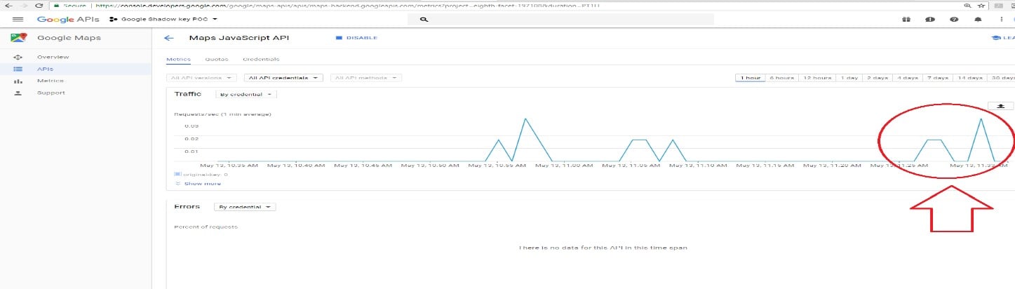1015x289 pixels.
Task: Select the 1 hour time range
Action: pyautogui.click(x=750, y=78)
